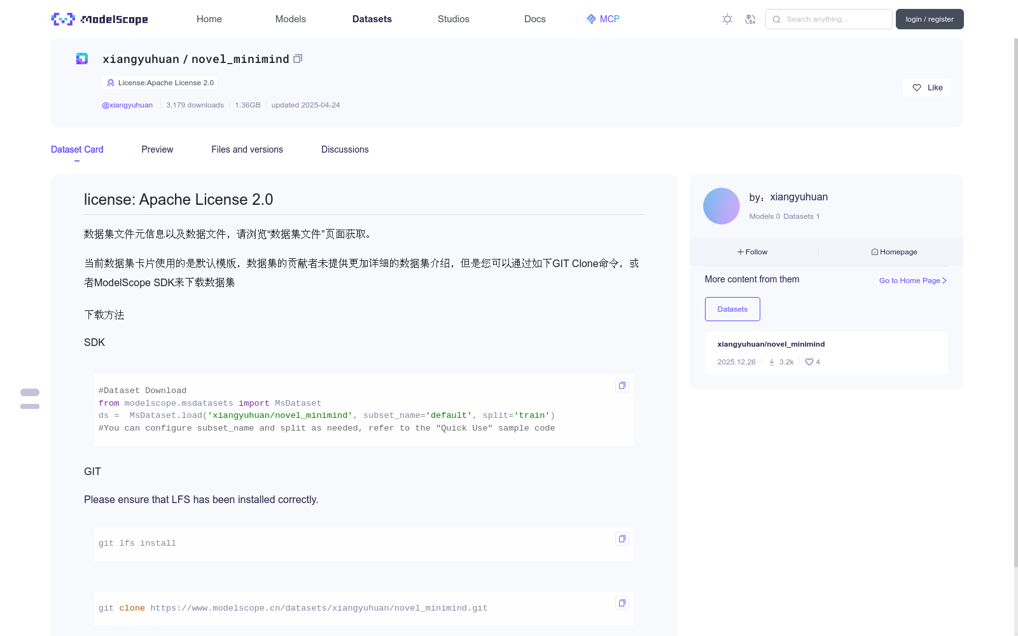
Task: Click xiangyuhuan's round profile avatar
Action: (722, 206)
